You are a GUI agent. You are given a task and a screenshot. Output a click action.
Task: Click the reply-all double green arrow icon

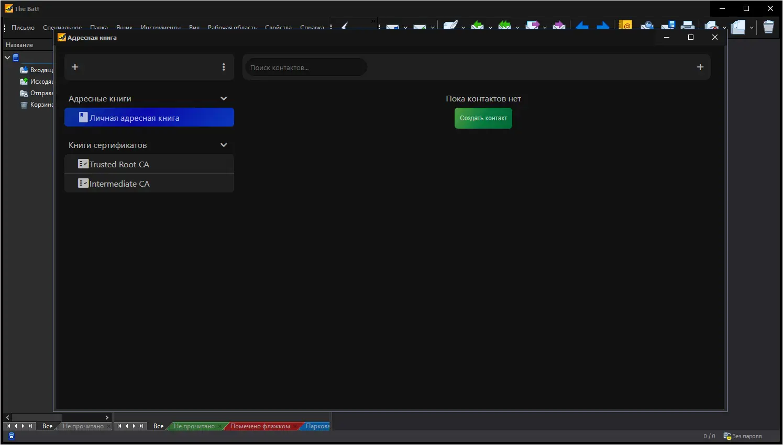tap(504, 25)
